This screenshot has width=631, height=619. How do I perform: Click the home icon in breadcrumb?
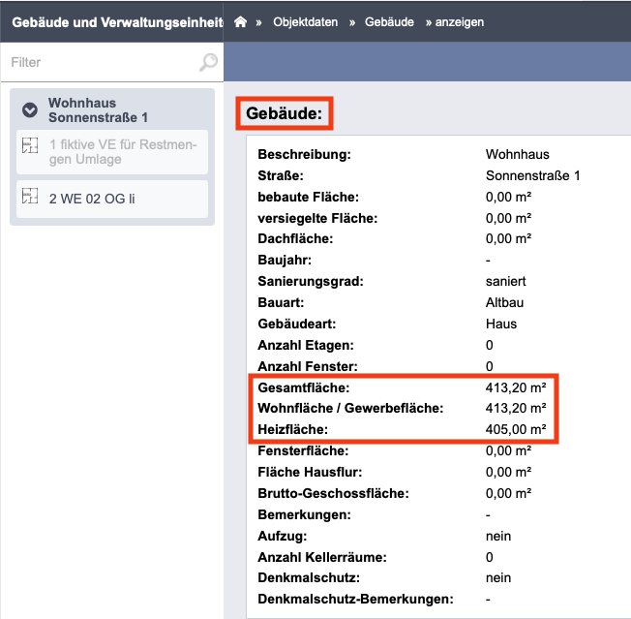[x=240, y=21]
